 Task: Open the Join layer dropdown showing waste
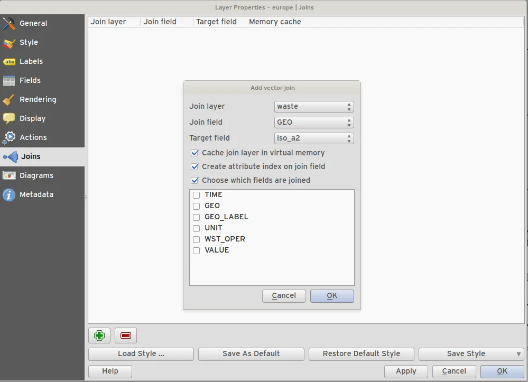point(314,107)
